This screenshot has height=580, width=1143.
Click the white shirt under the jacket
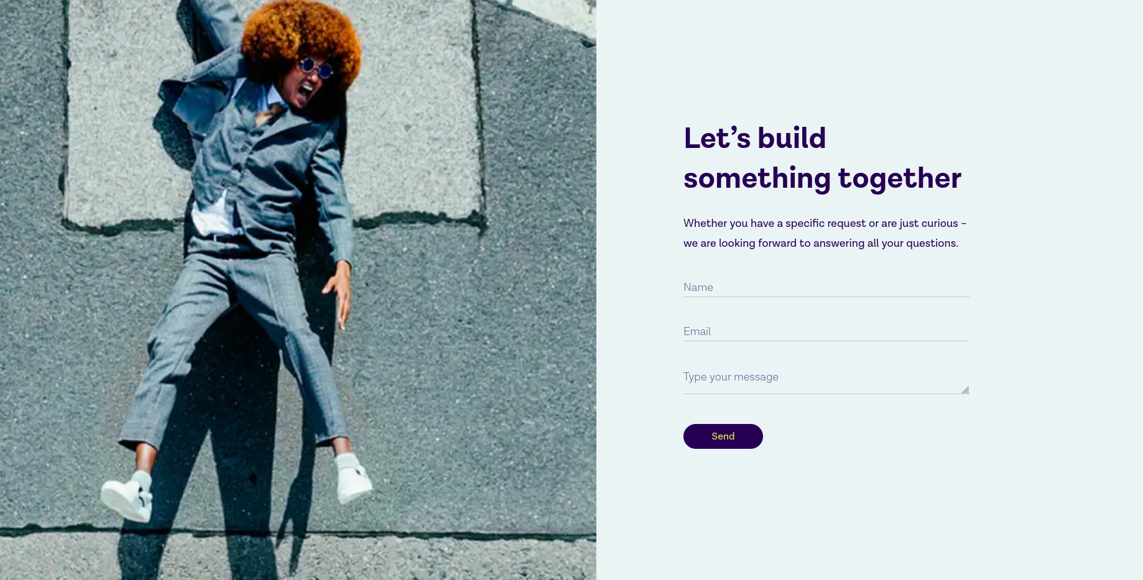click(x=211, y=214)
